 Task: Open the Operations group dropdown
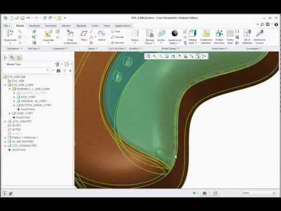[x=15, y=49]
